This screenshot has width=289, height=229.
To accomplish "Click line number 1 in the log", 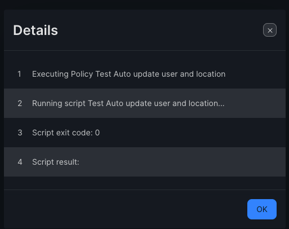I will click(19, 74).
